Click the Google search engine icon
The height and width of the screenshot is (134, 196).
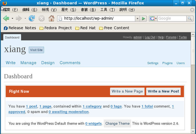152,19
